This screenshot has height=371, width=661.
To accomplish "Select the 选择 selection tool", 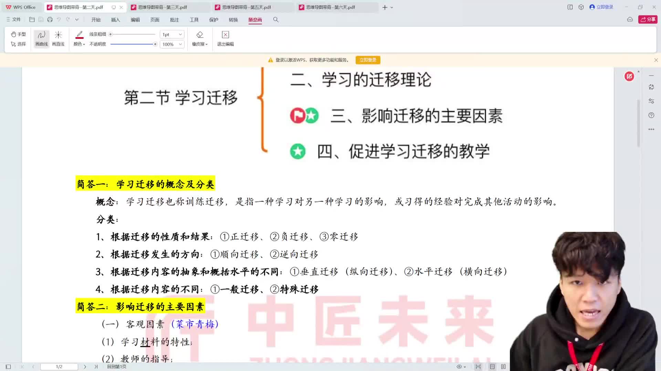I will pos(18,44).
